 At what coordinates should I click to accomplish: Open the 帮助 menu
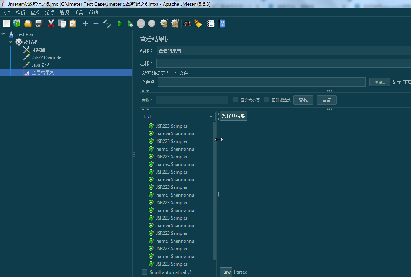pyautogui.click(x=93, y=12)
